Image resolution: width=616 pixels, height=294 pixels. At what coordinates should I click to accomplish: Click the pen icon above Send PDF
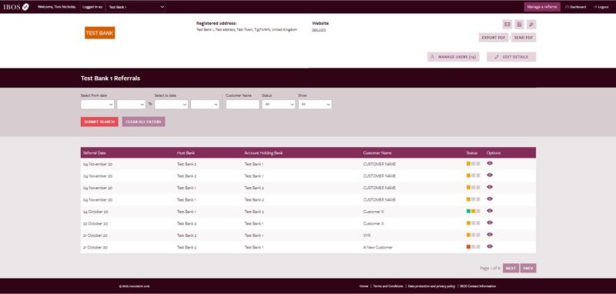[x=531, y=25]
